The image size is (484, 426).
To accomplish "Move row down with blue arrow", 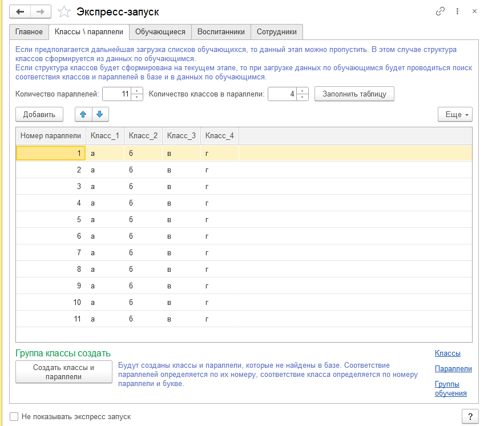I will 99,114.
